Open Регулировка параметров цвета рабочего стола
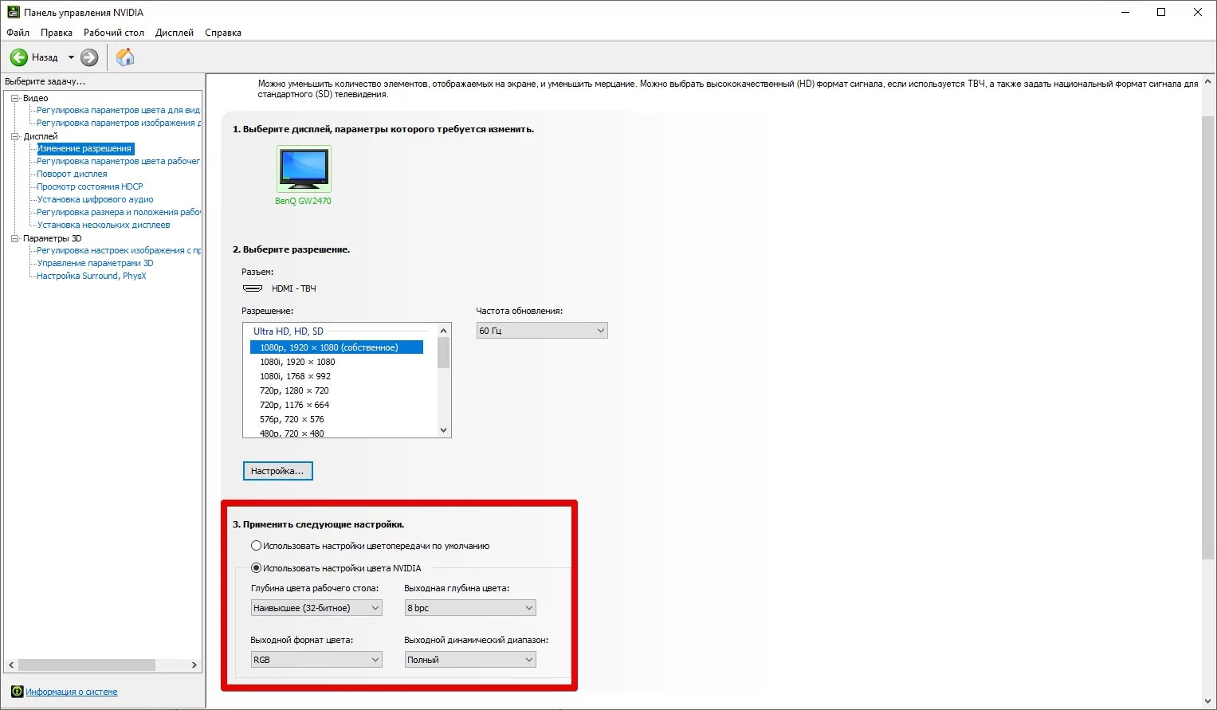Screen dimensions: 1217x710 118,162
